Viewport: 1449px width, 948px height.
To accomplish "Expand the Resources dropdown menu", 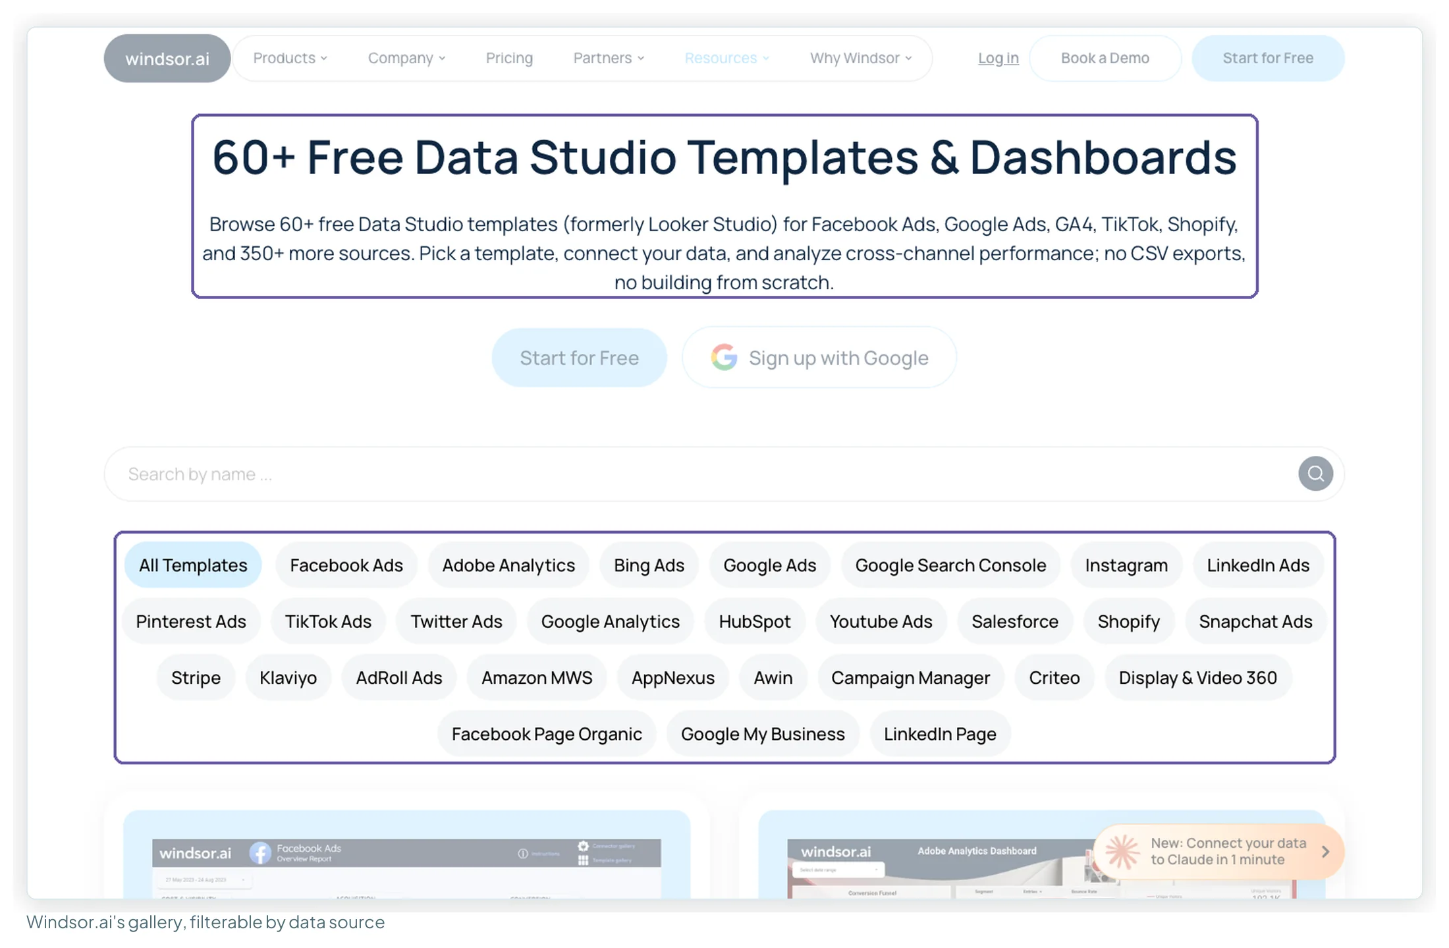I will [726, 58].
